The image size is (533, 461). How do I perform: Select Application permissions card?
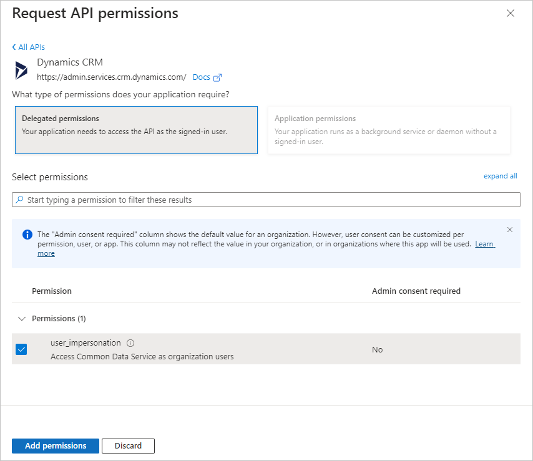coord(389,130)
